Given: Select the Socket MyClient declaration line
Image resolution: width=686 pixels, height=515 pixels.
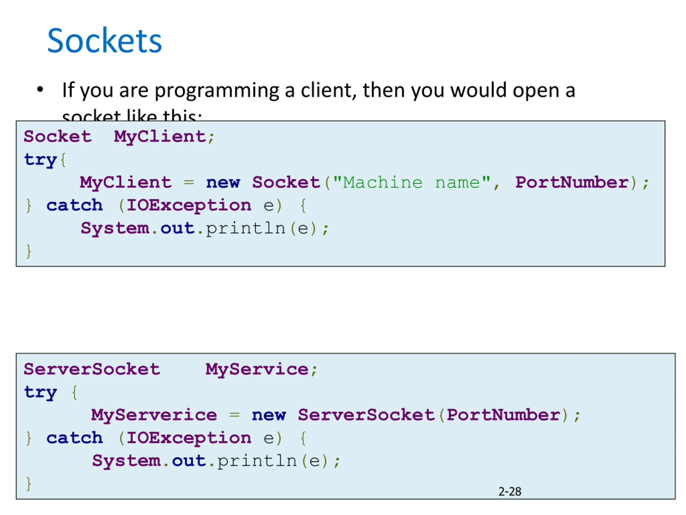Looking at the screenshot, I should pyautogui.click(x=119, y=137).
